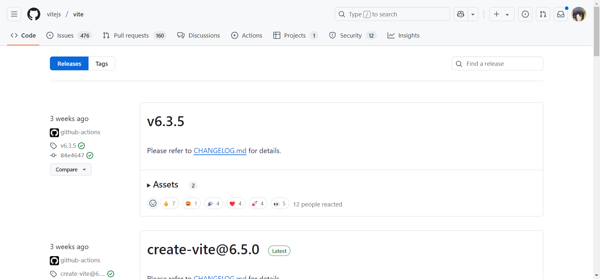This screenshot has height=279, width=600.
Task: Toggle the eyes reaction
Action: tap(280, 204)
